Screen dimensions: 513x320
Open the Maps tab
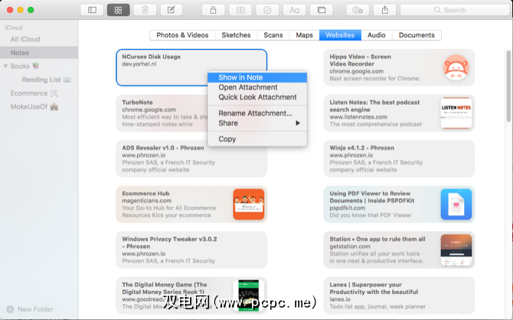tap(304, 35)
